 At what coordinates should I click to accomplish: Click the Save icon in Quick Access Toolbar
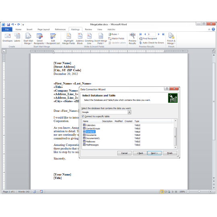[8, 25]
